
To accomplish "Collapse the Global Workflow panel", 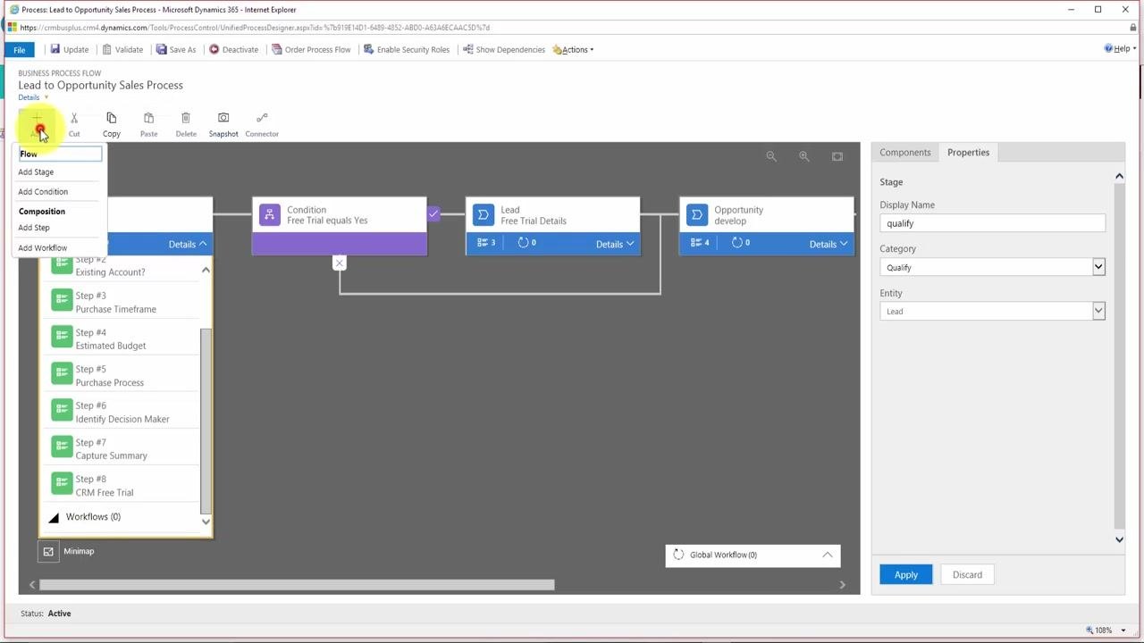I will pyautogui.click(x=828, y=555).
